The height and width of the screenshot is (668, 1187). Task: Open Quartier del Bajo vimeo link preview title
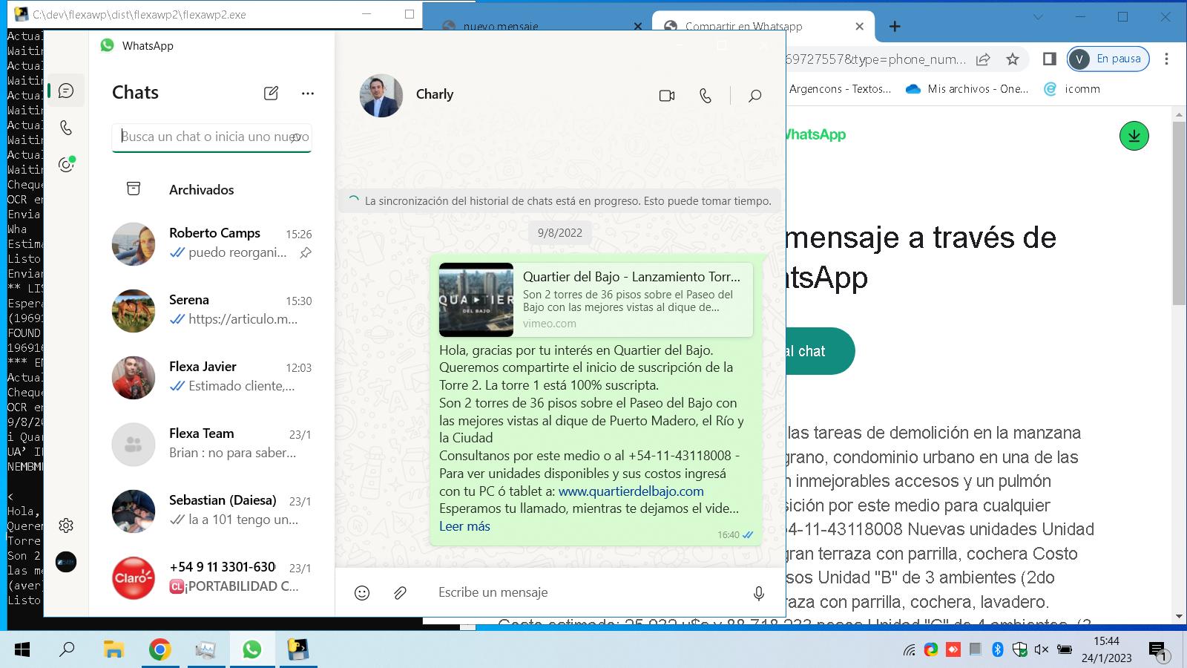[x=631, y=277]
